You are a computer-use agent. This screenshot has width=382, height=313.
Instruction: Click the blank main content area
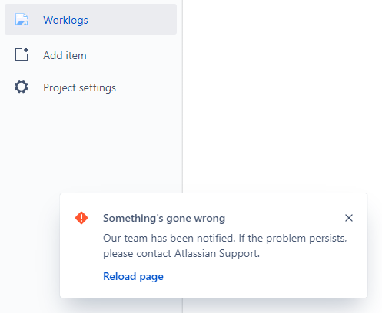[x=282, y=96]
